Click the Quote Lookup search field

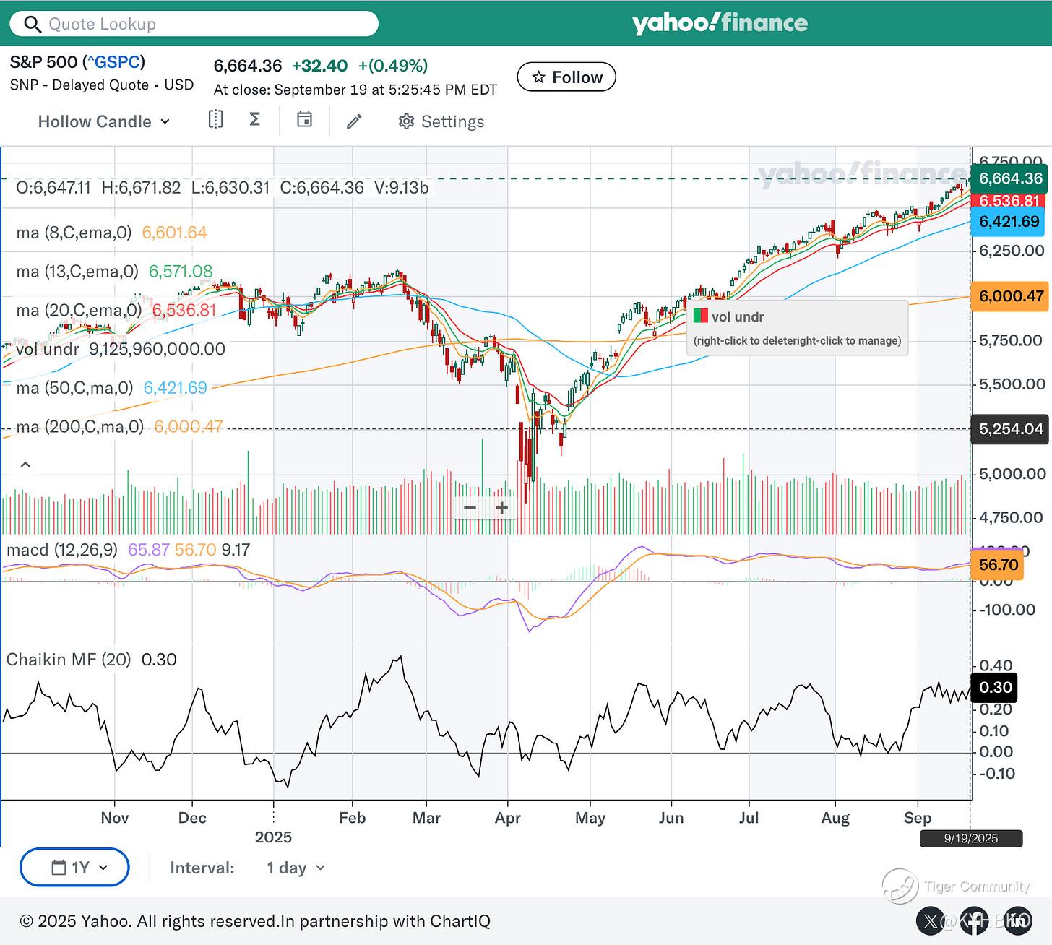[194, 24]
